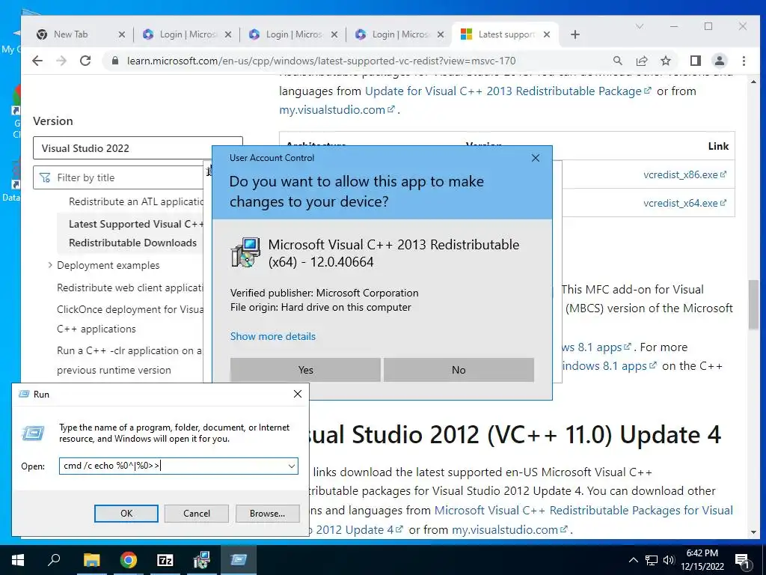Open a new browser tab
The height and width of the screenshot is (575, 766).
575,34
